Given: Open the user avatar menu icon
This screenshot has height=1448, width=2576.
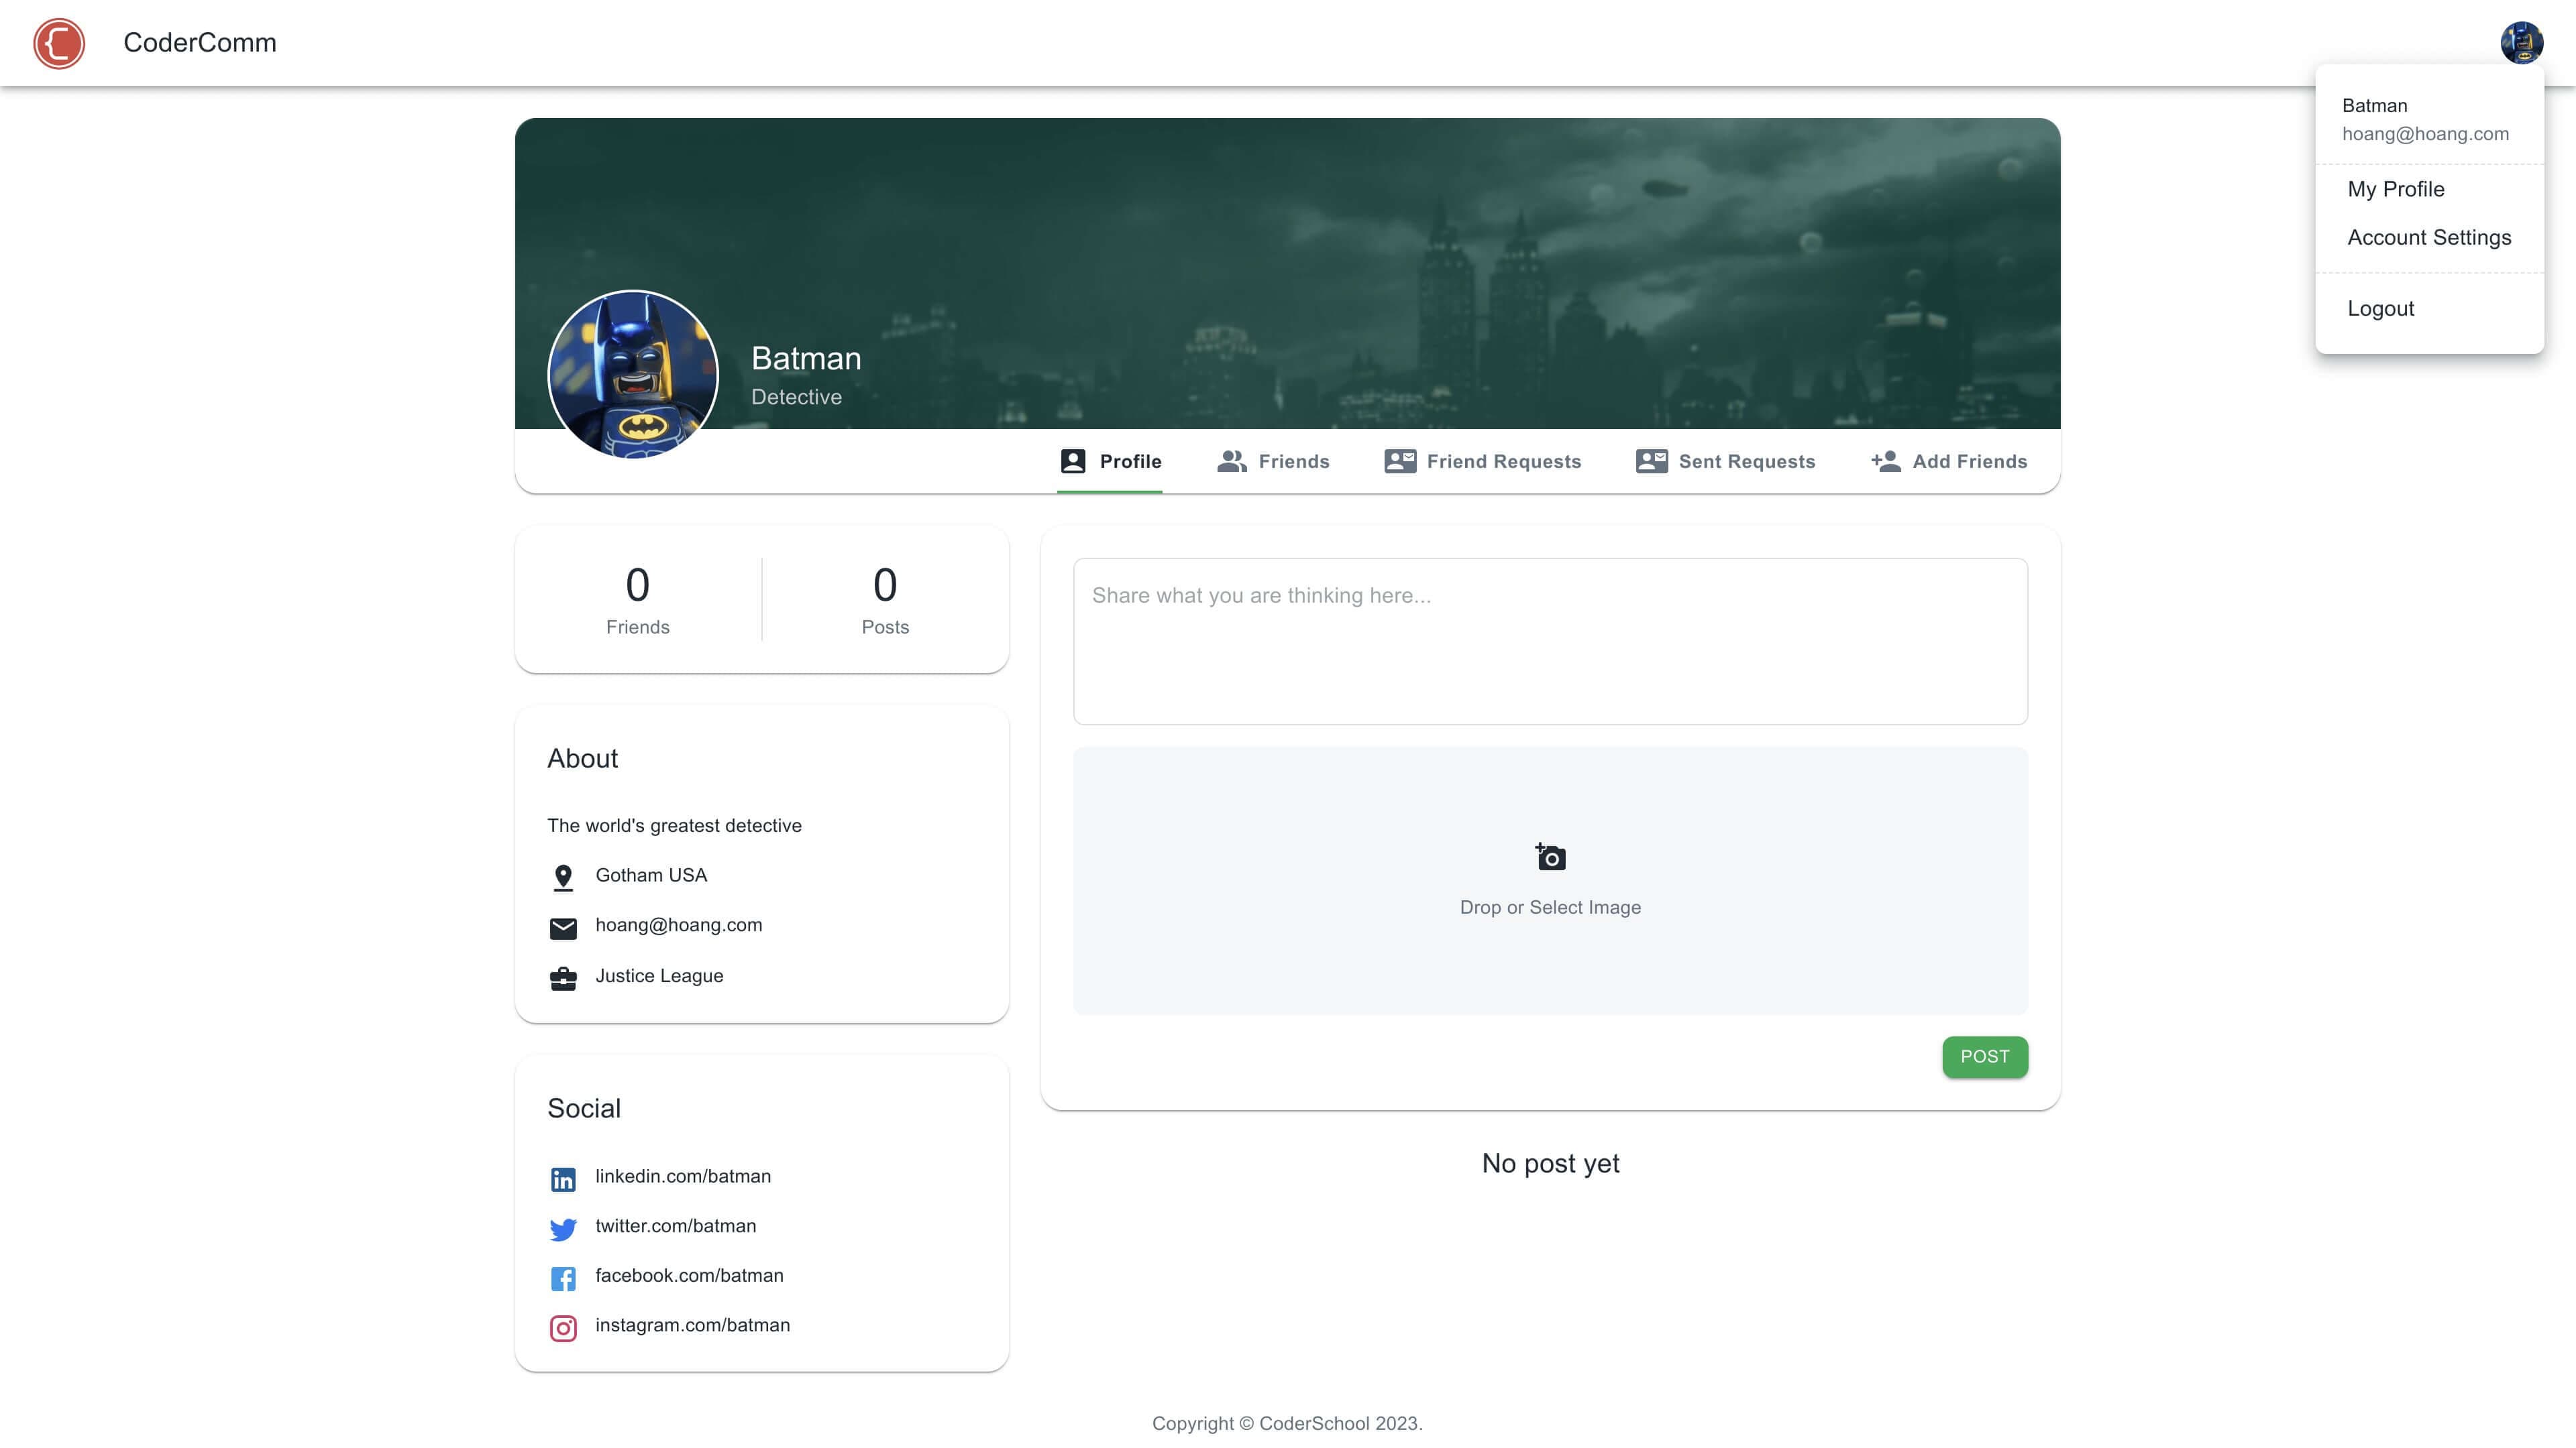Looking at the screenshot, I should click(2521, 43).
